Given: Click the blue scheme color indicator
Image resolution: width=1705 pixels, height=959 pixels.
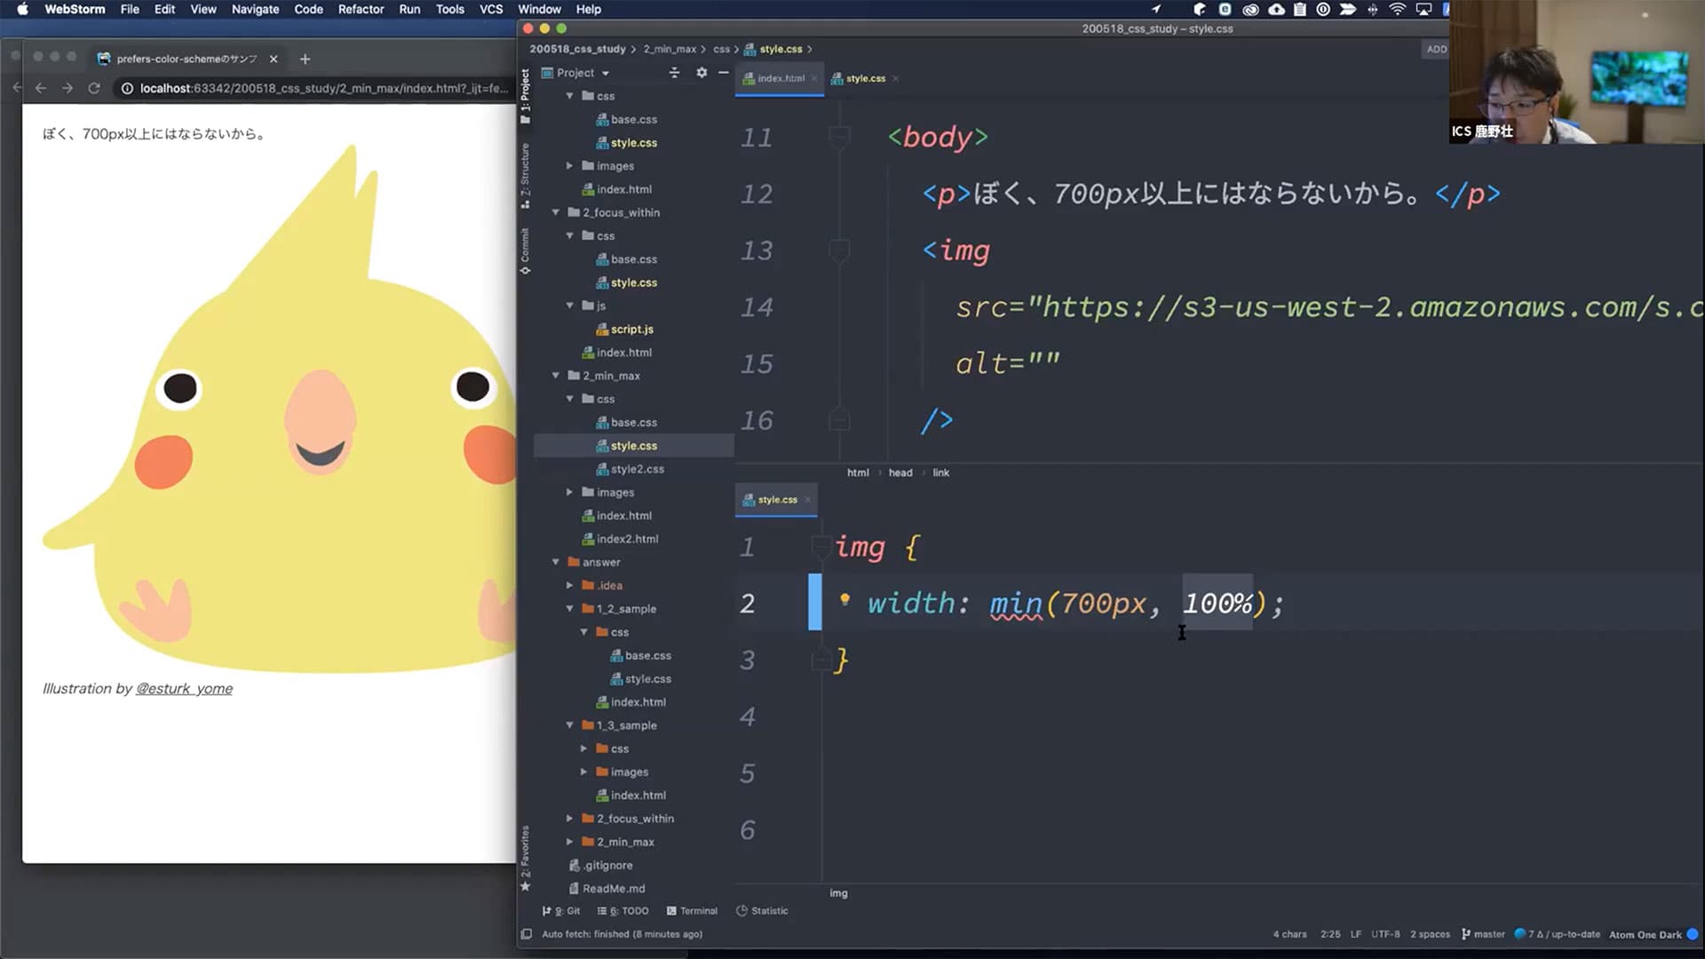Looking at the screenshot, I should click(1692, 934).
